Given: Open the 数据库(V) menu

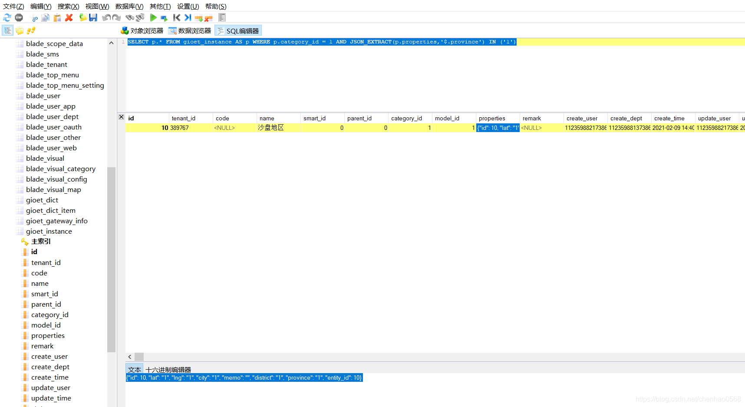Looking at the screenshot, I should point(129,6).
